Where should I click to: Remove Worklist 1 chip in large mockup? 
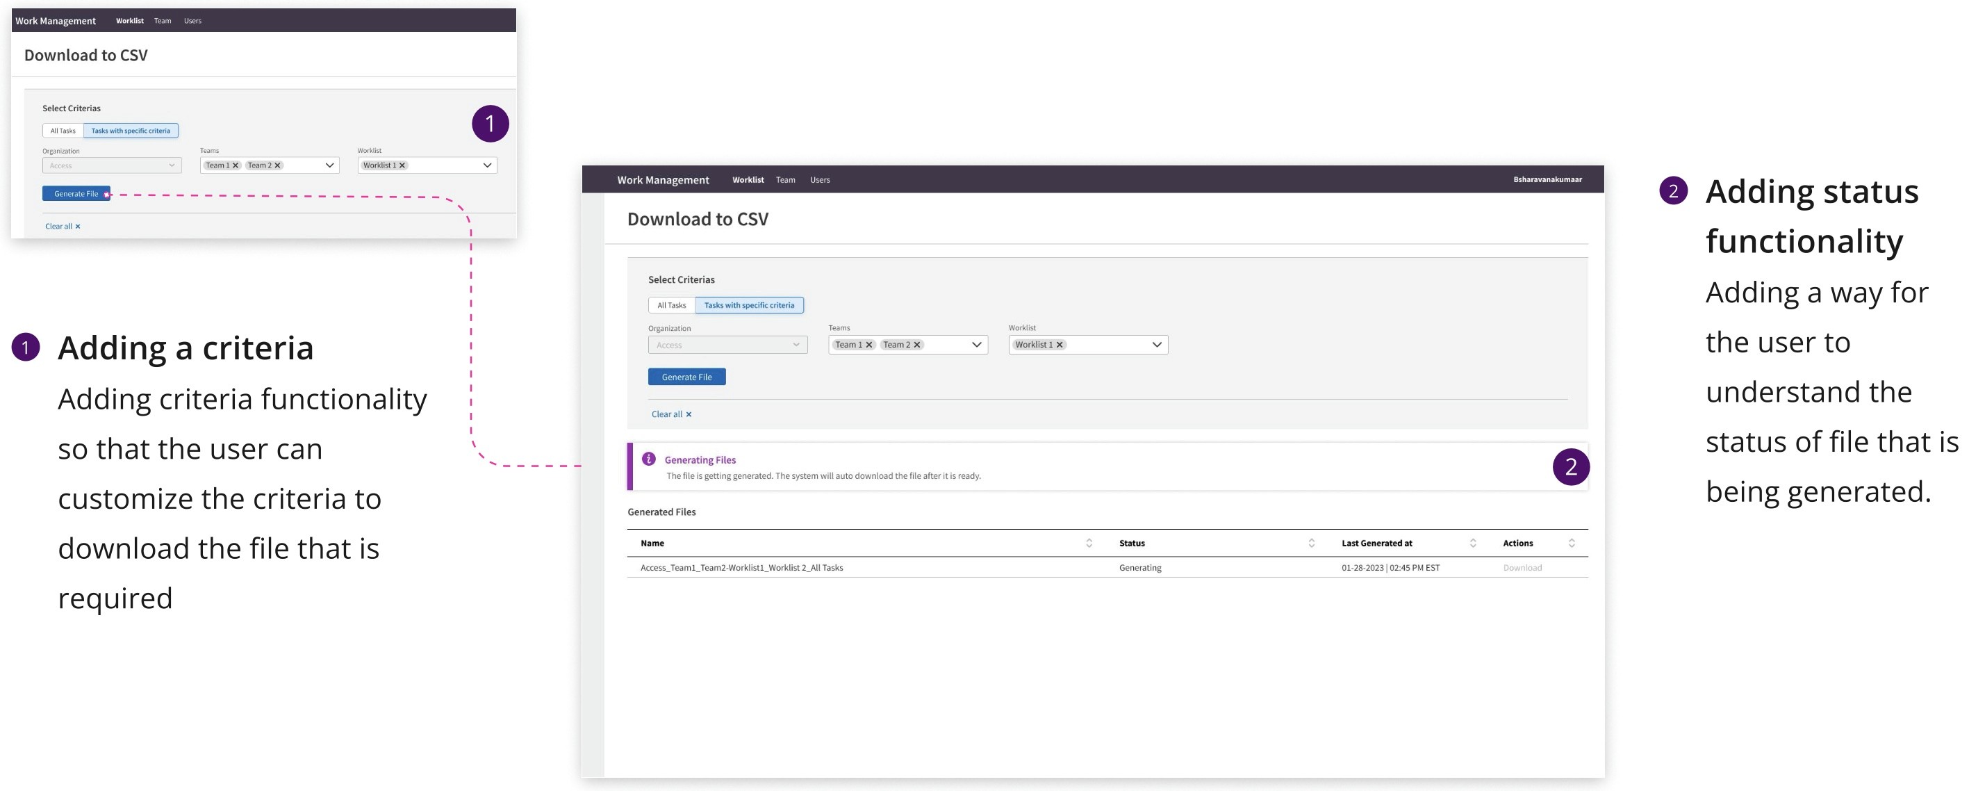pos(1060,345)
